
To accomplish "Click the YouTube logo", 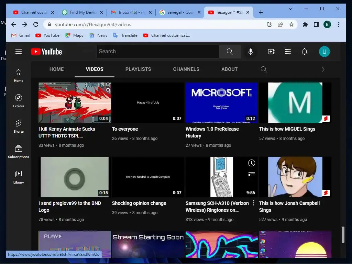I will tap(46, 52).
